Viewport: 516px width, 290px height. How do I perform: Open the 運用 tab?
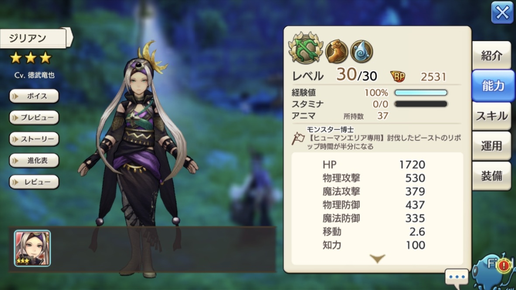[492, 146]
